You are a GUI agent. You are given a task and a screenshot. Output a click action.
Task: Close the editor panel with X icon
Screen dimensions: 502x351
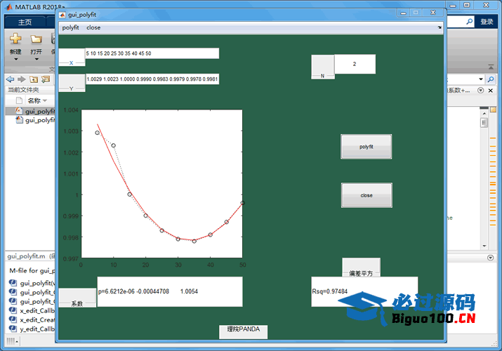click(490, 91)
